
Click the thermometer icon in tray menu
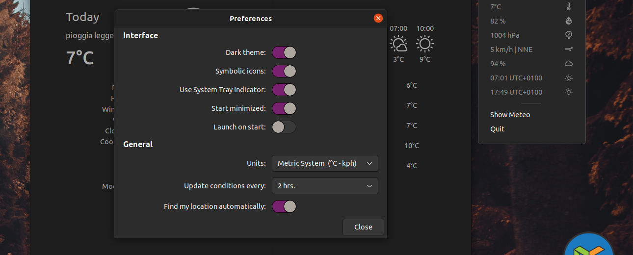(x=569, y=7)
